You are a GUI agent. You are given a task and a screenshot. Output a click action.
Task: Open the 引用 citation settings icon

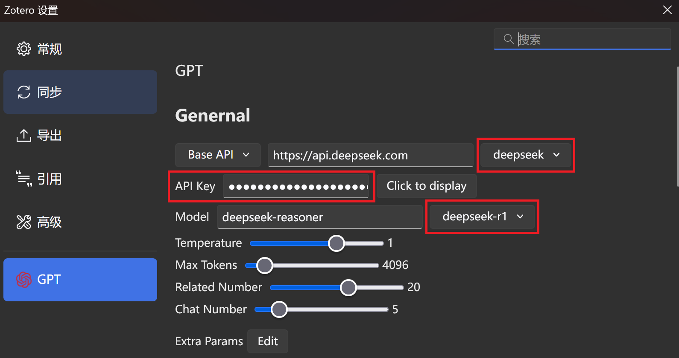pos(23,179)
